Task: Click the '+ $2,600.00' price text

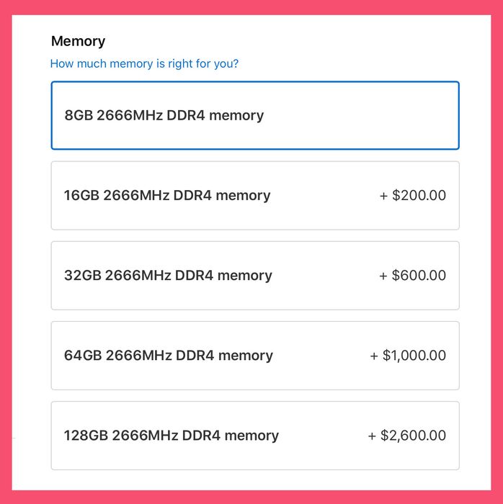Action: click(x=406, y=436)
